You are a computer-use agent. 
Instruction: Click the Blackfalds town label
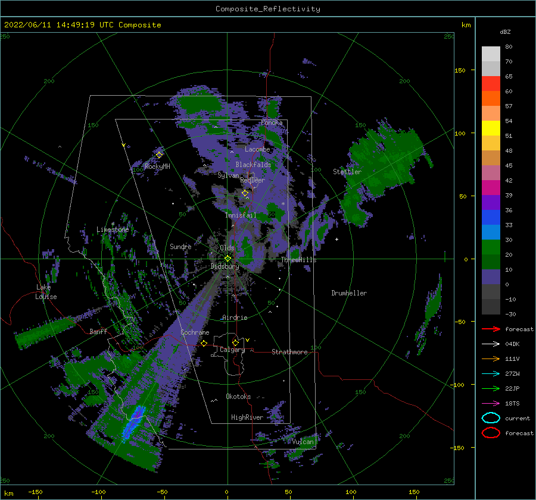point(253,165)
